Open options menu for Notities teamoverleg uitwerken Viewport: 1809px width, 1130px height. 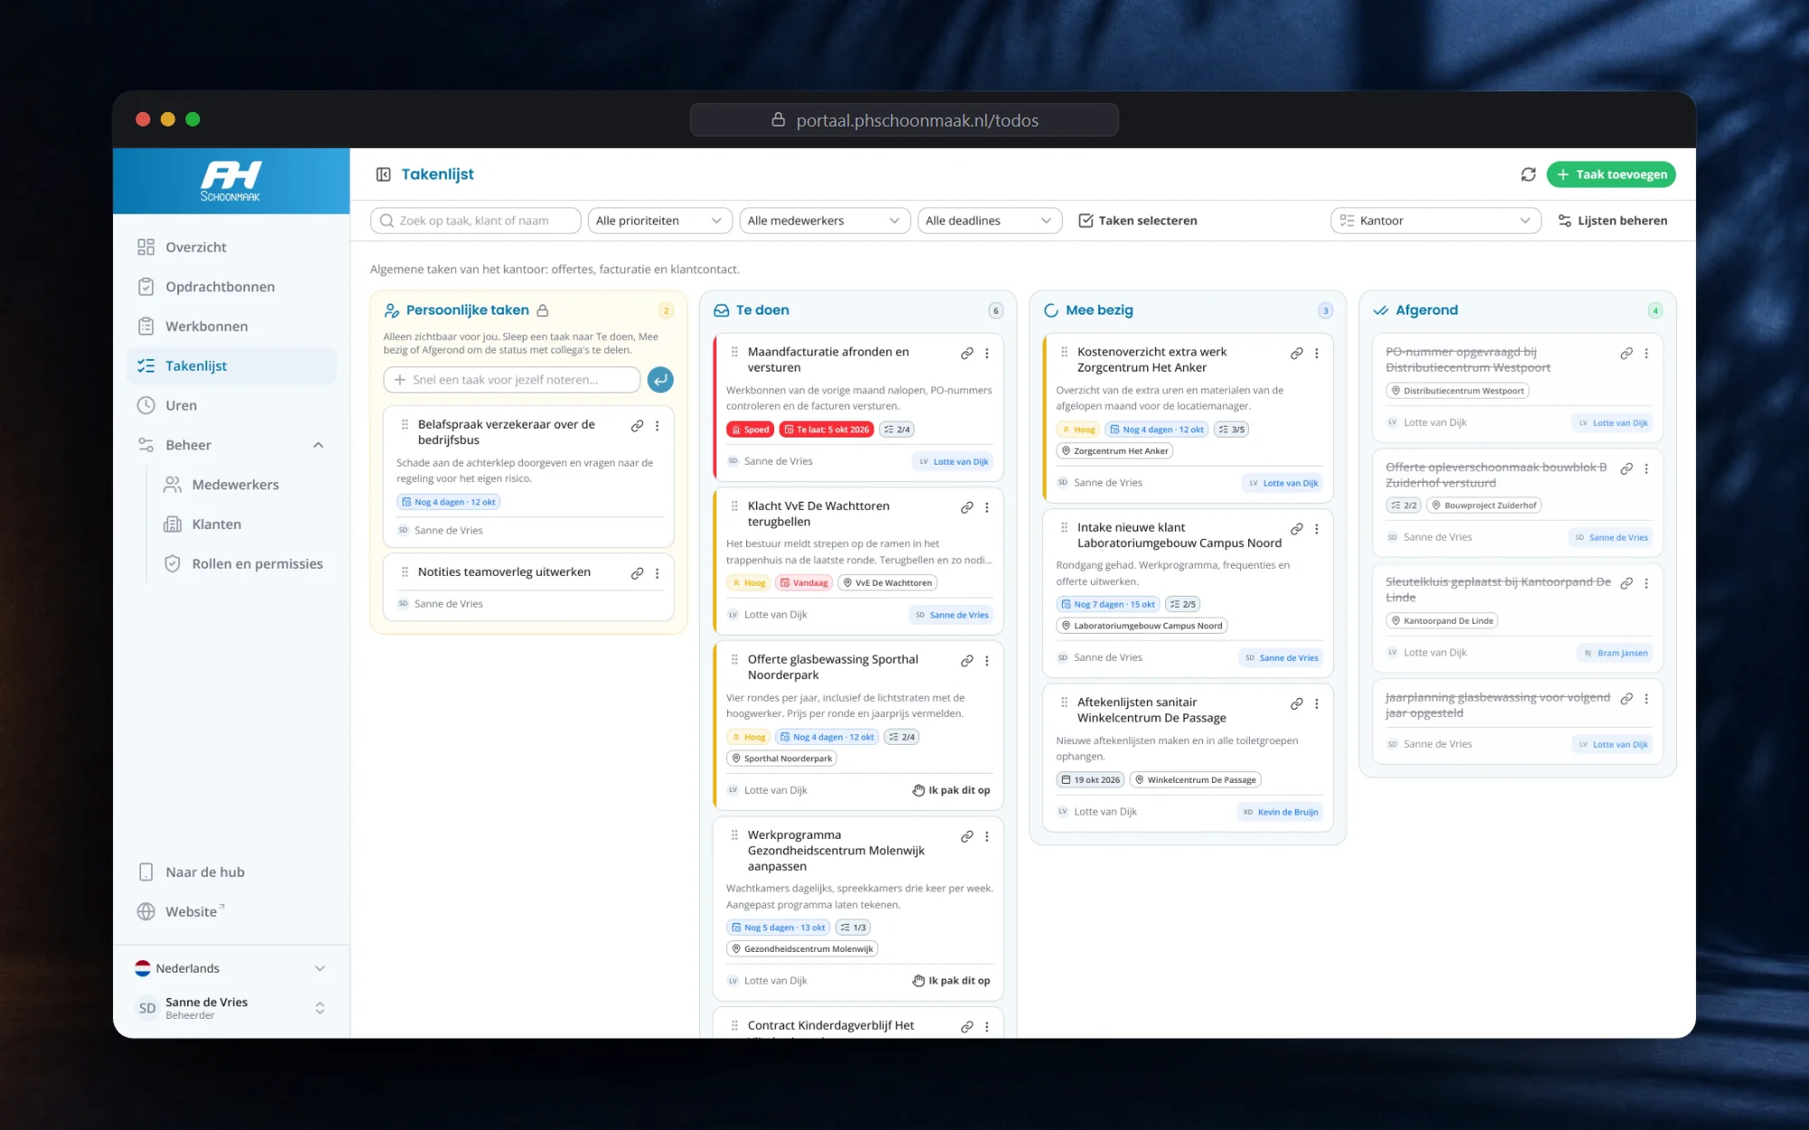[658, 573]
